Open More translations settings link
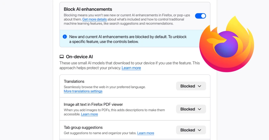Screen dimensions: 269x140 tap(83, 91)
